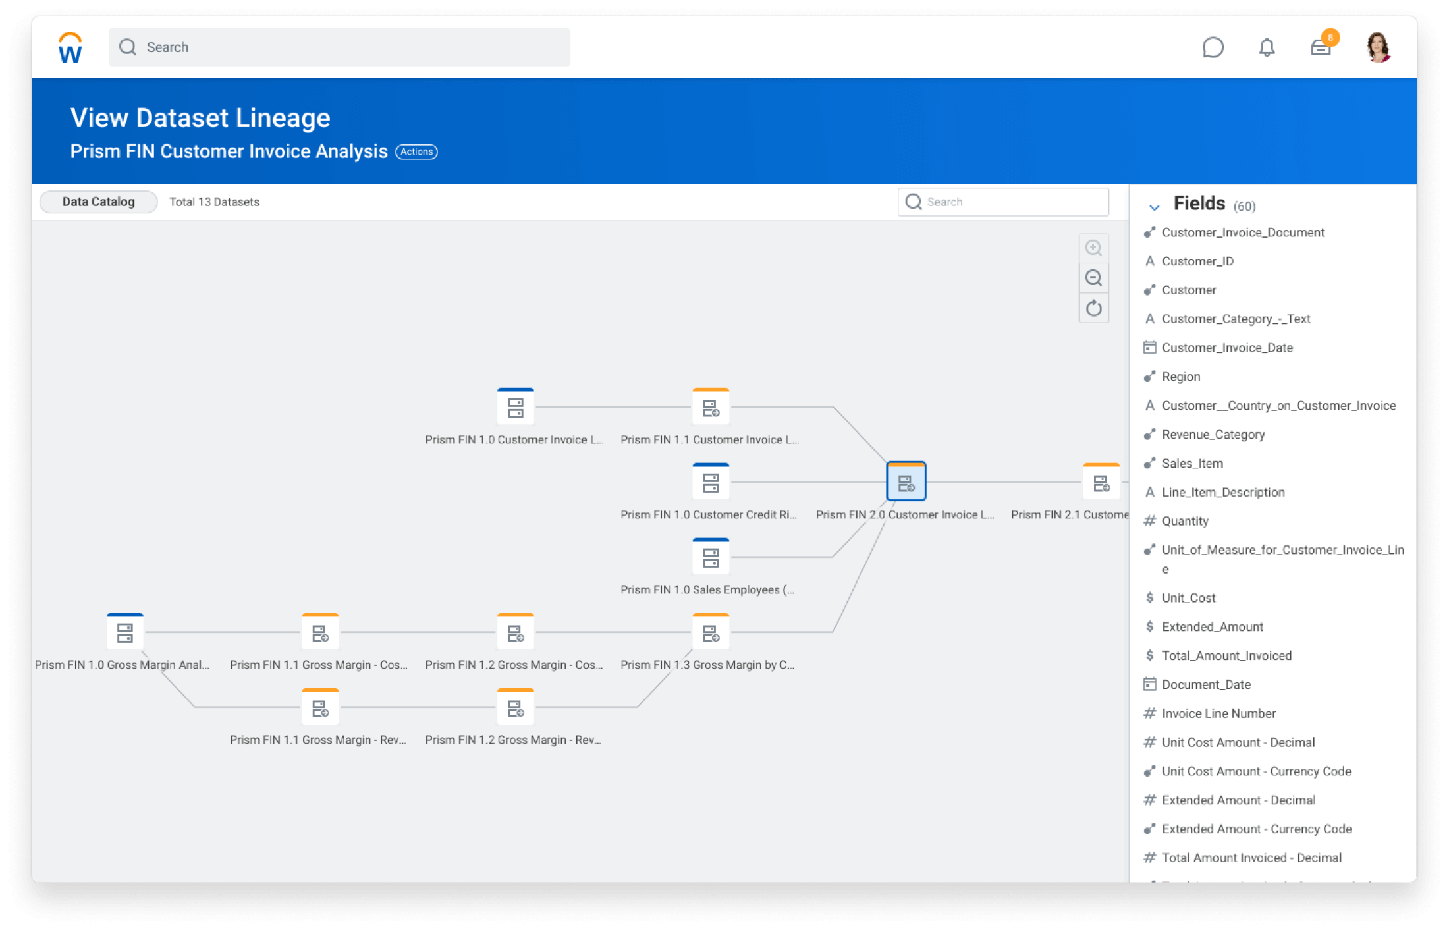Open the Actions menu beside dataset title

pyautogui.click(x=416, y=151)
